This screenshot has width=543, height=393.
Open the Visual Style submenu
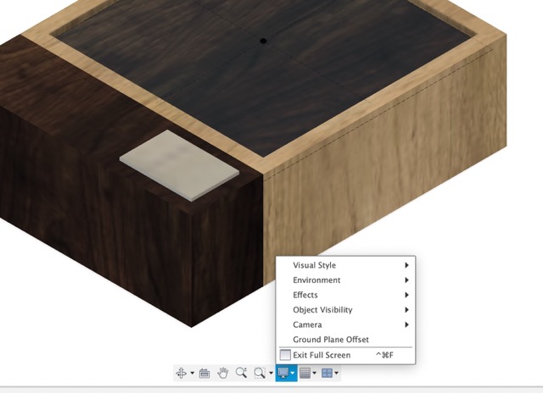tap(345, 265)
